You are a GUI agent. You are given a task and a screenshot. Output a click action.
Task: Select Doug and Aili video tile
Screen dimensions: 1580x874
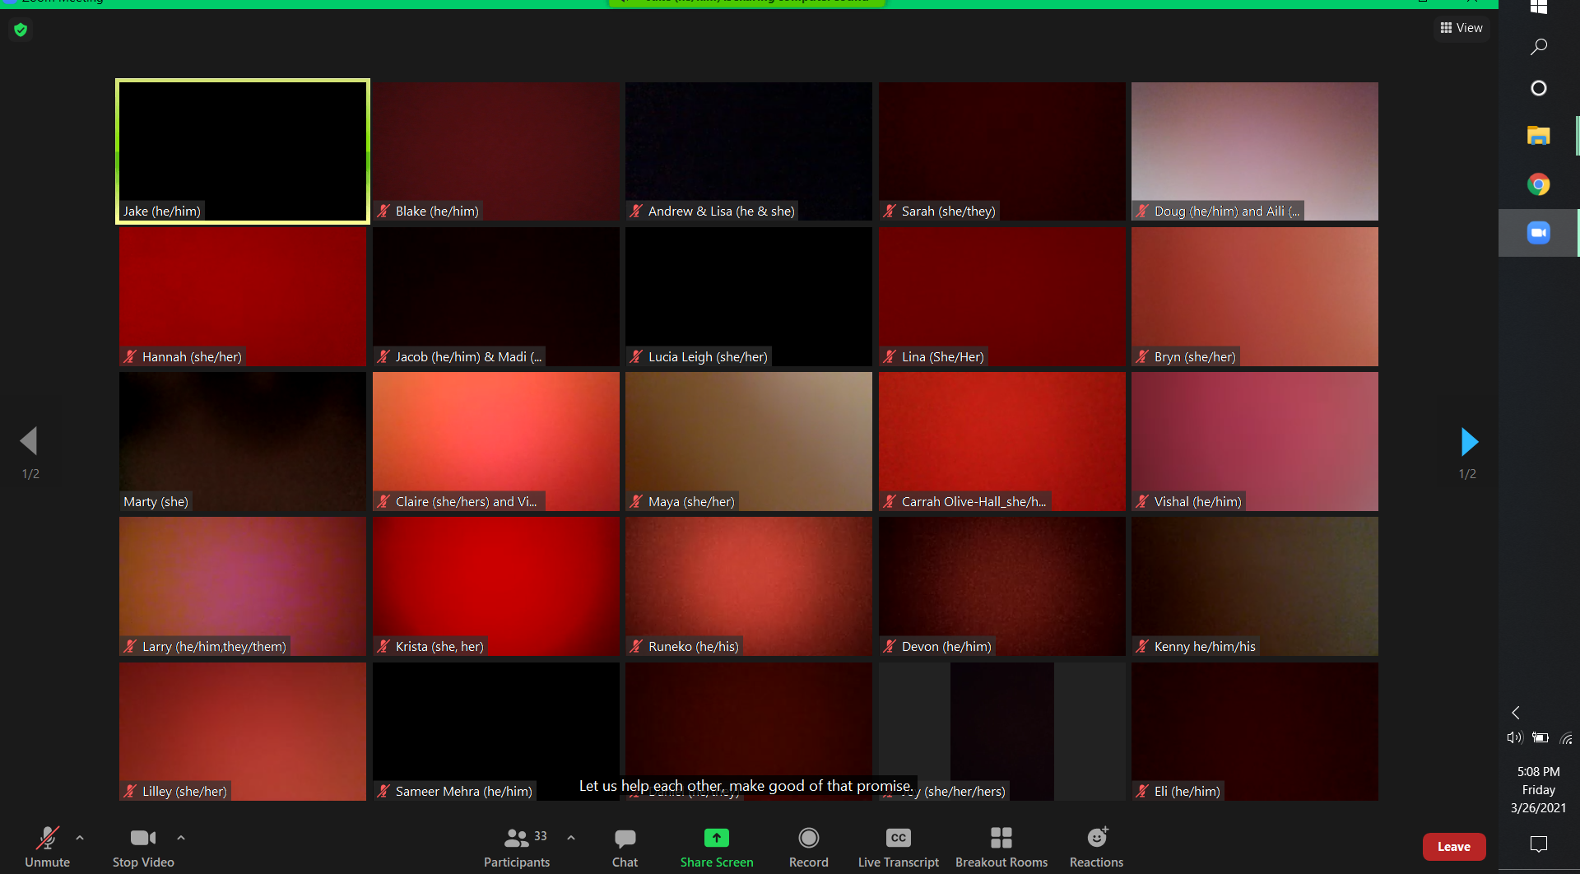coord(1255,151)
